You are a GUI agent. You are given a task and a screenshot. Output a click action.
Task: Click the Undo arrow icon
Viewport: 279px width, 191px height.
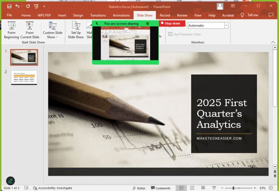coord(17,6)
